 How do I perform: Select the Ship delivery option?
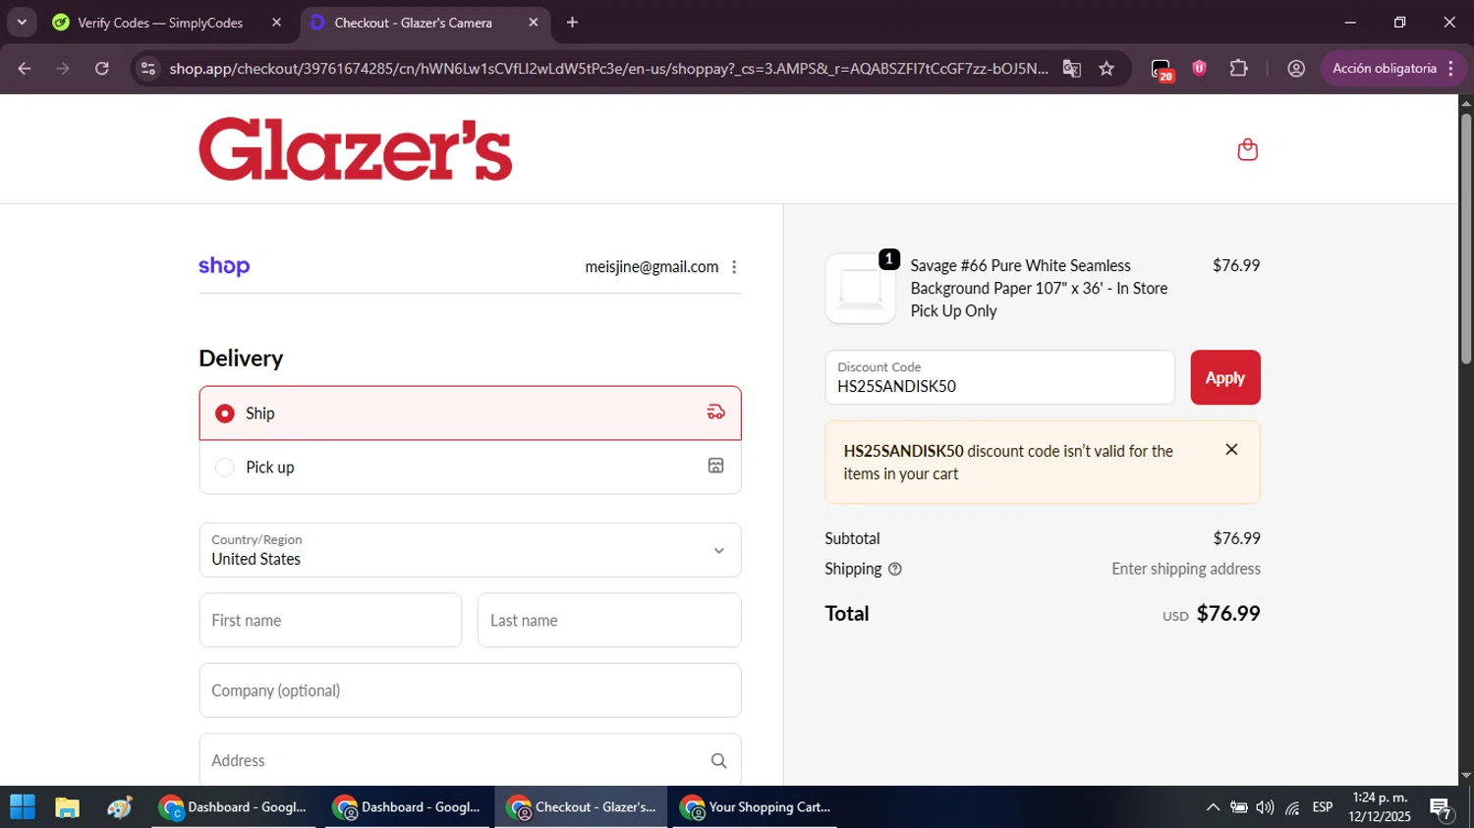coord(470,413)
